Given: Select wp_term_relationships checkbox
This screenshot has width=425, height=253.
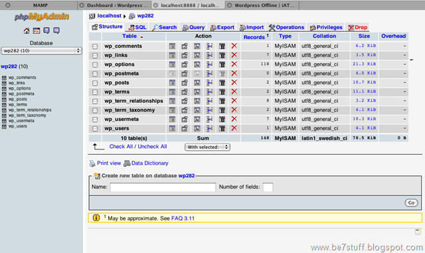Looking at the screenshot, I should click(95, 102).
